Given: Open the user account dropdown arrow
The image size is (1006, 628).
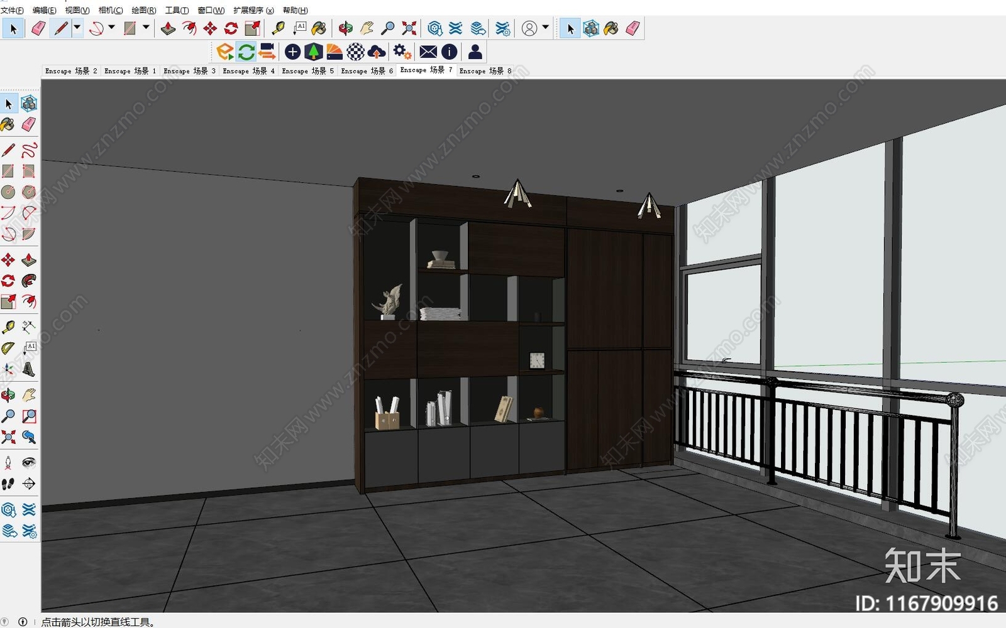Looking at the screenshot, I should [545, 28].
